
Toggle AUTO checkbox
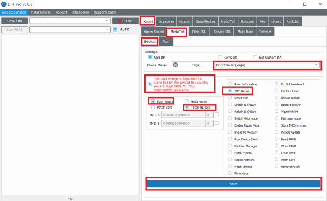tap(115, 29)
